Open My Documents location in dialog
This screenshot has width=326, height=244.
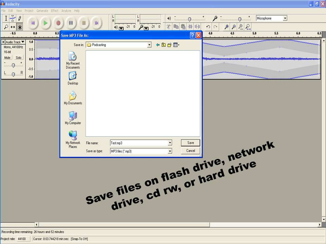(x=73, y=98)
